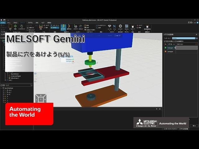
Task: Open the ファイル (File) menu tab
Action: (3, 23)
